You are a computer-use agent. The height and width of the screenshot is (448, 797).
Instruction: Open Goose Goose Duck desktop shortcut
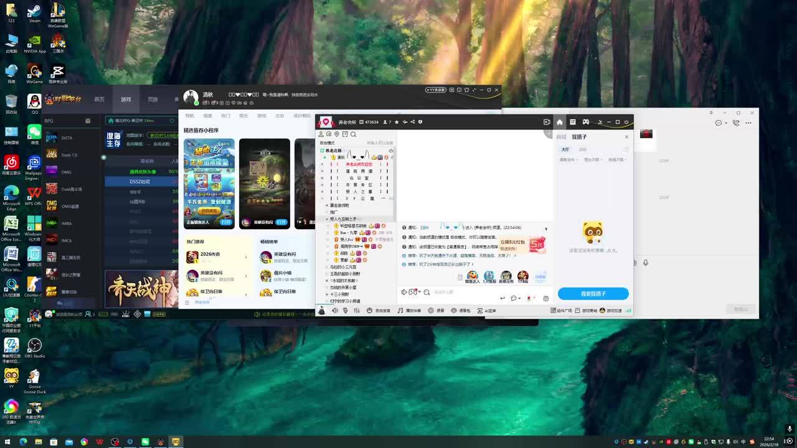point(34,382)
